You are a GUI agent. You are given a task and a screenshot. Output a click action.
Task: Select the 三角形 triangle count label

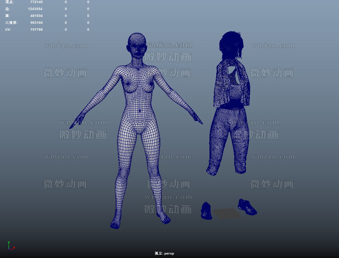coord(11,23)
